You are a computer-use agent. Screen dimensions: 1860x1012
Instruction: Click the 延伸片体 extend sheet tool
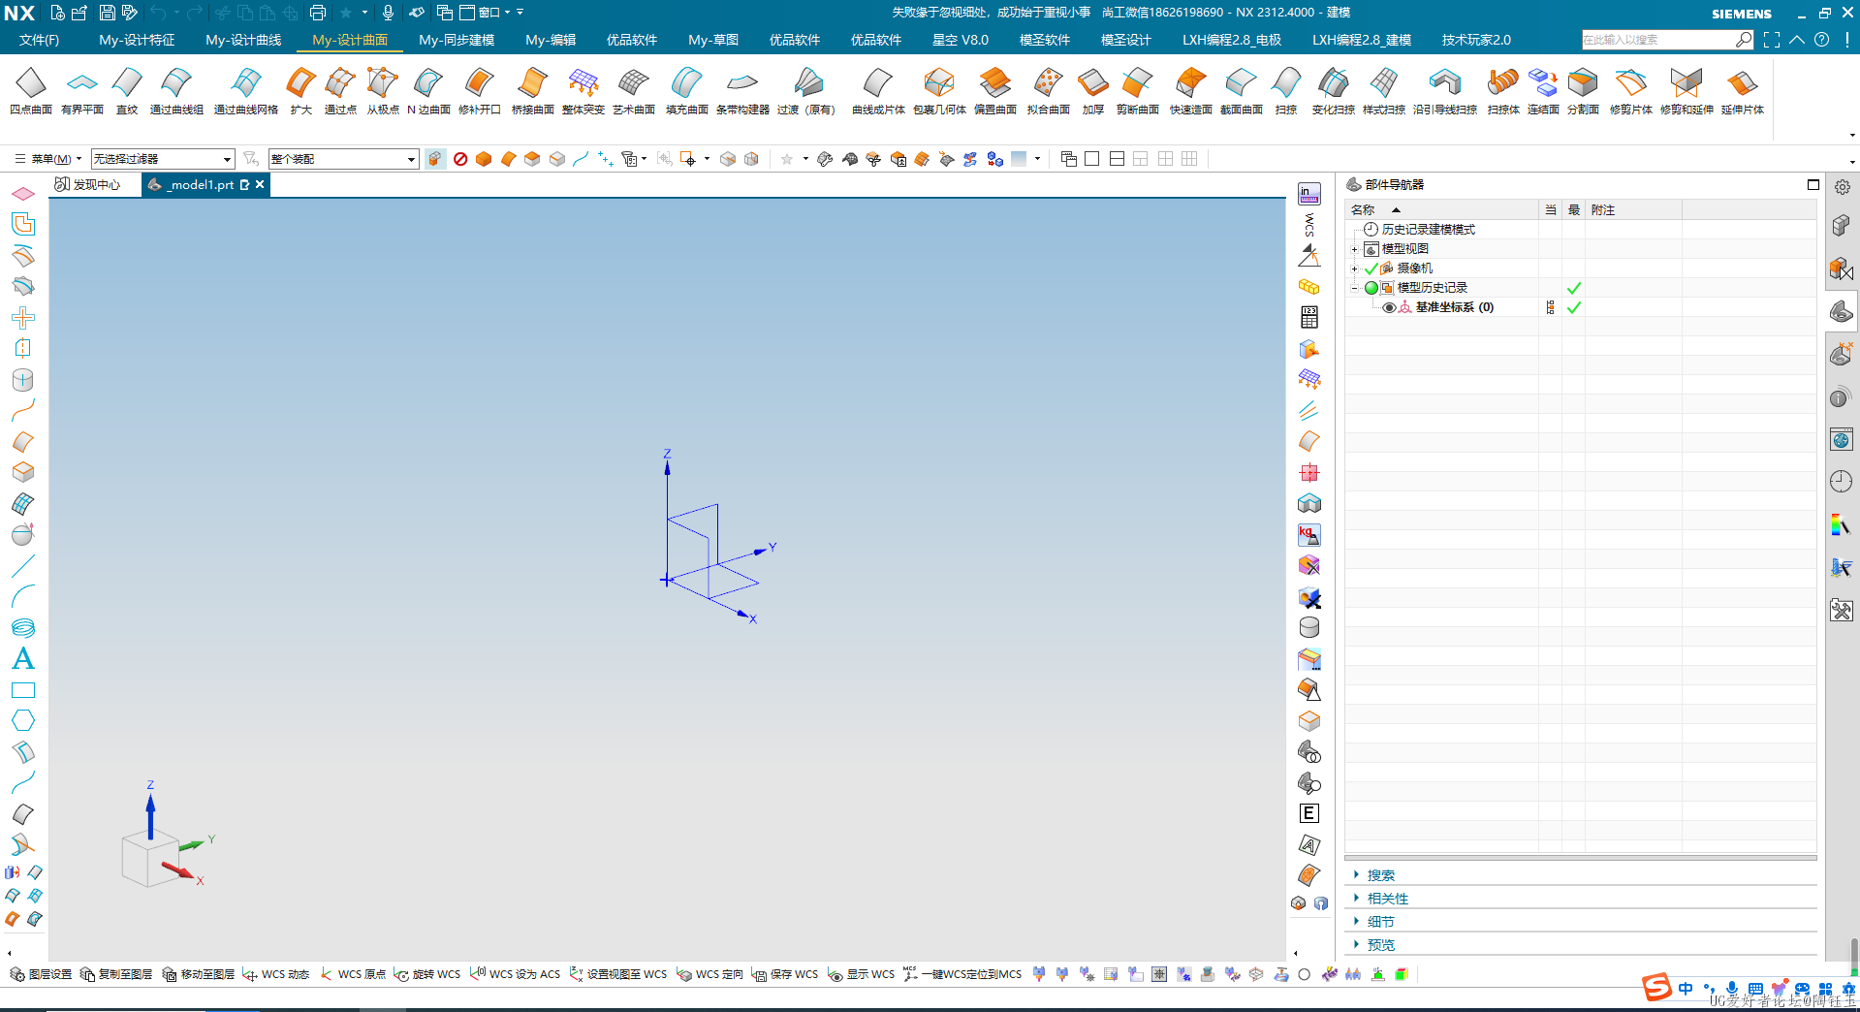tap(1743, 91)
